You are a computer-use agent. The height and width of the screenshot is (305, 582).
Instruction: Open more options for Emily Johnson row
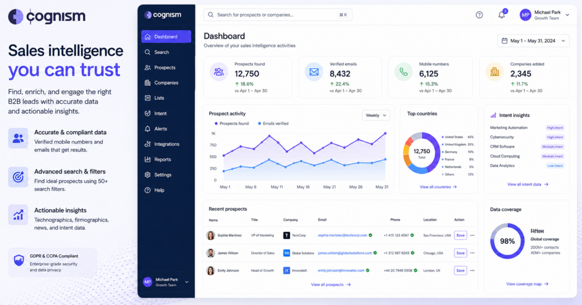472,270
